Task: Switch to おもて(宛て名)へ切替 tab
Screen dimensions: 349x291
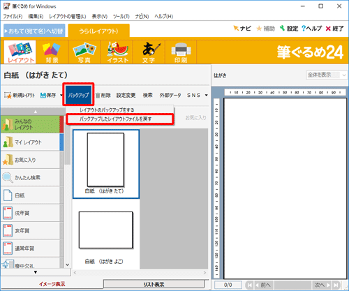Action: tap(34, 31)
